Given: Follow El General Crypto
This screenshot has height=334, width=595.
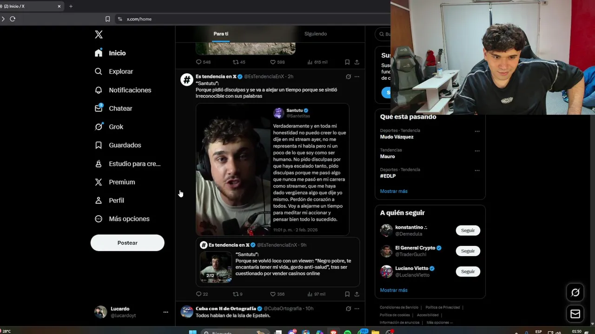Looking at the screenshot, I should pos(468,251).
